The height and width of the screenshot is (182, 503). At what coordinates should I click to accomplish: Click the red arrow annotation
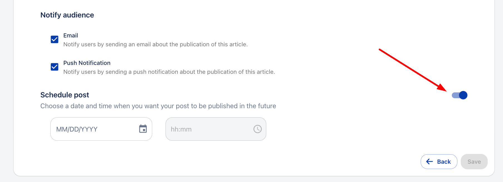click(x=413, y=70)
